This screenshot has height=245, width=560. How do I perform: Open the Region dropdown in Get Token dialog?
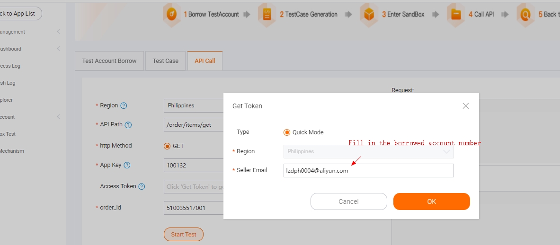pos(368,152)
